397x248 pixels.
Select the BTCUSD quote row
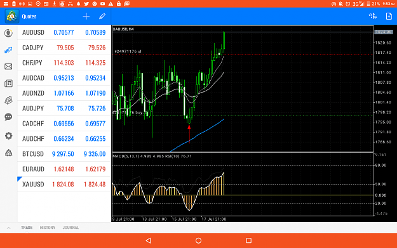[x=64, y=153]
